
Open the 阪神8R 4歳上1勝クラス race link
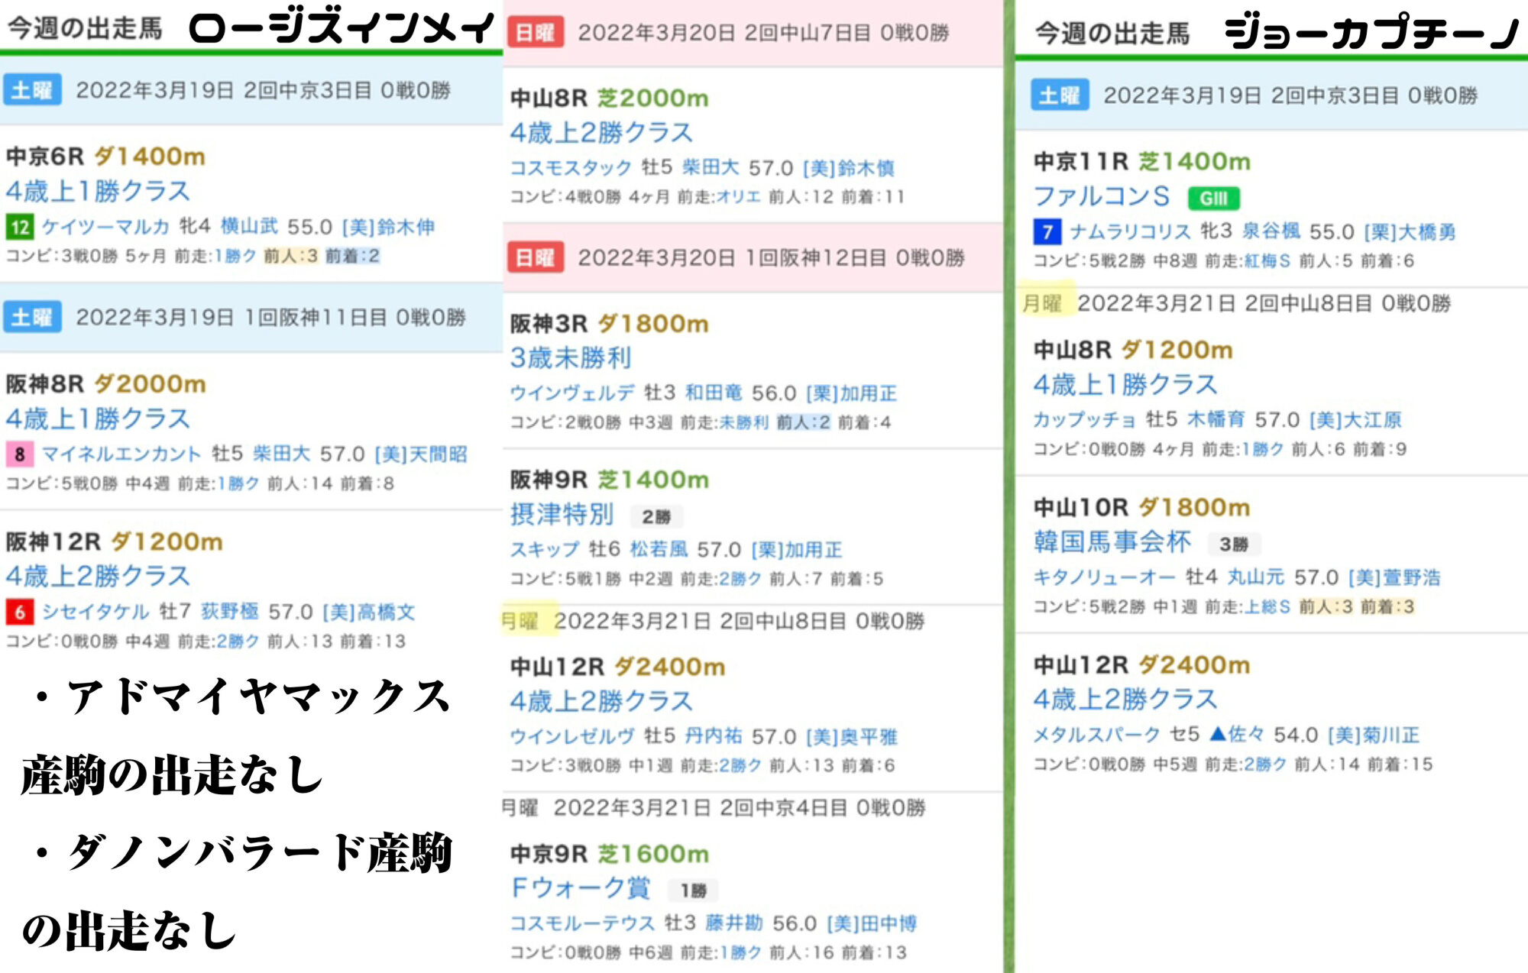click(x=98, y=419)
